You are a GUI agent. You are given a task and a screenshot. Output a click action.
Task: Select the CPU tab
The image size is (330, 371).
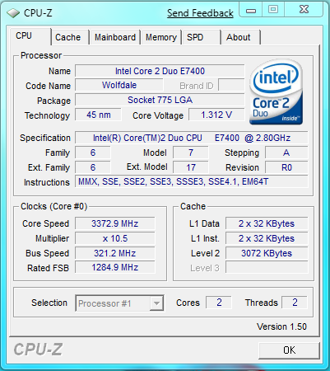pos(30,36)
